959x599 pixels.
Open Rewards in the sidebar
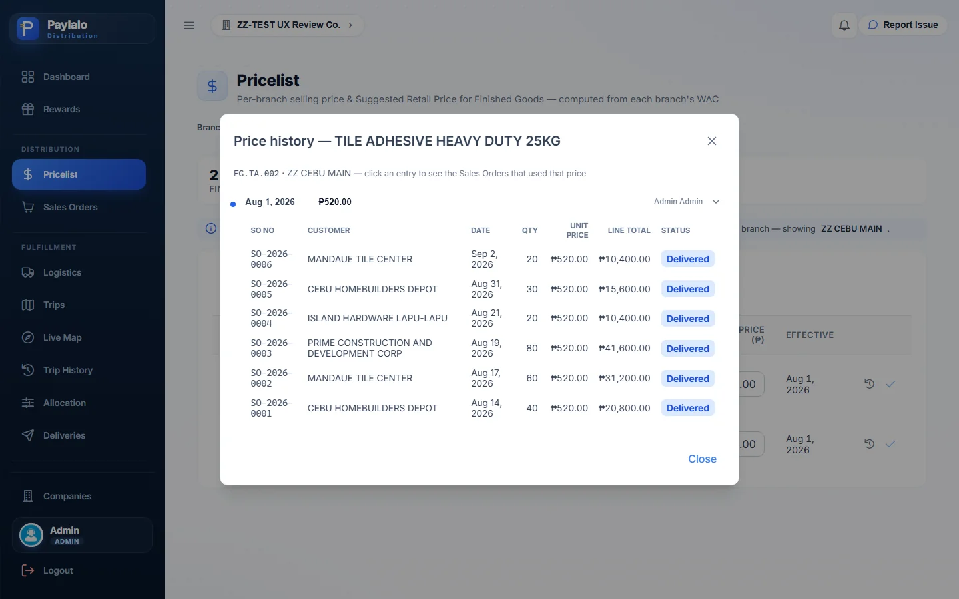point(79,109)
